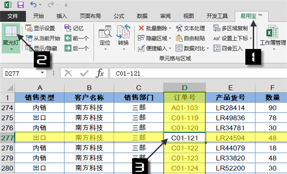This screenshot has height=174, width=287.
Task: Click cell A01-103
Action: (x=185, y=108)
